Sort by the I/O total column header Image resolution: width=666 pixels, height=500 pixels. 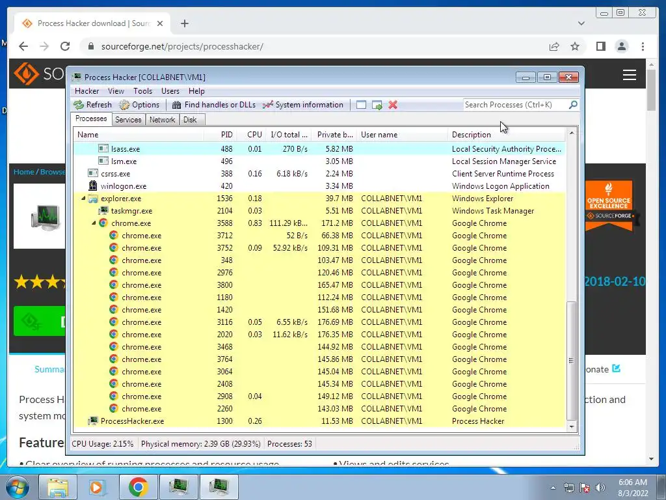289,135
